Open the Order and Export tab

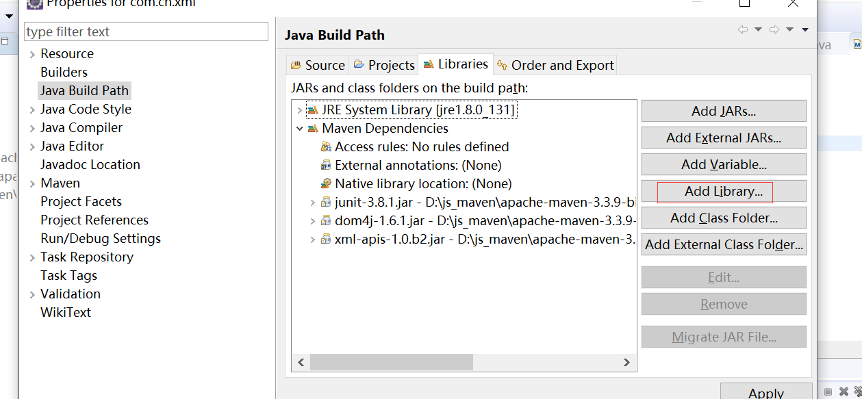point(555,65)
